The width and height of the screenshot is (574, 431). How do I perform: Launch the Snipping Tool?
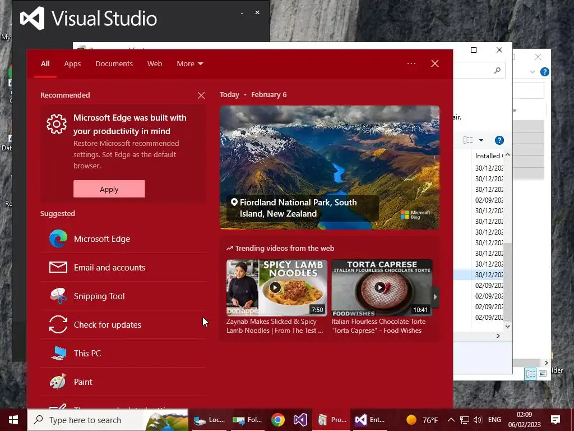123,296
